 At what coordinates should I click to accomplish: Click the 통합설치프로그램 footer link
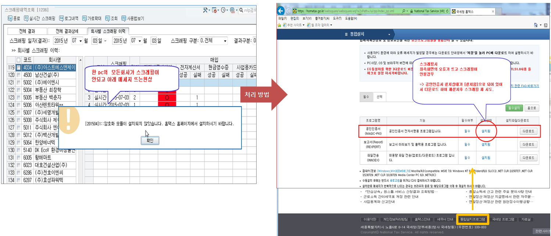[x=472, y=219]
